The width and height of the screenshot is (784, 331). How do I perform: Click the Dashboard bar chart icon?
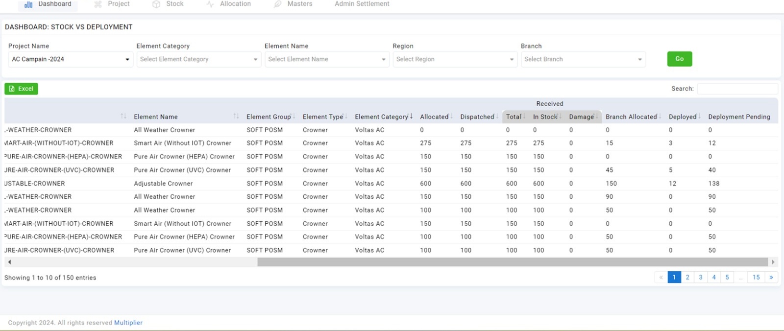(x=28, y=4)
